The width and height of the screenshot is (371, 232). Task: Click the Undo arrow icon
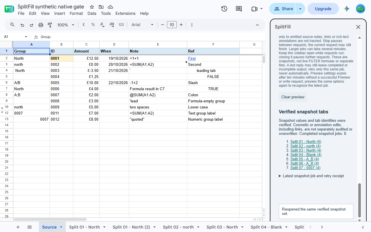click(x=22, y=25)
